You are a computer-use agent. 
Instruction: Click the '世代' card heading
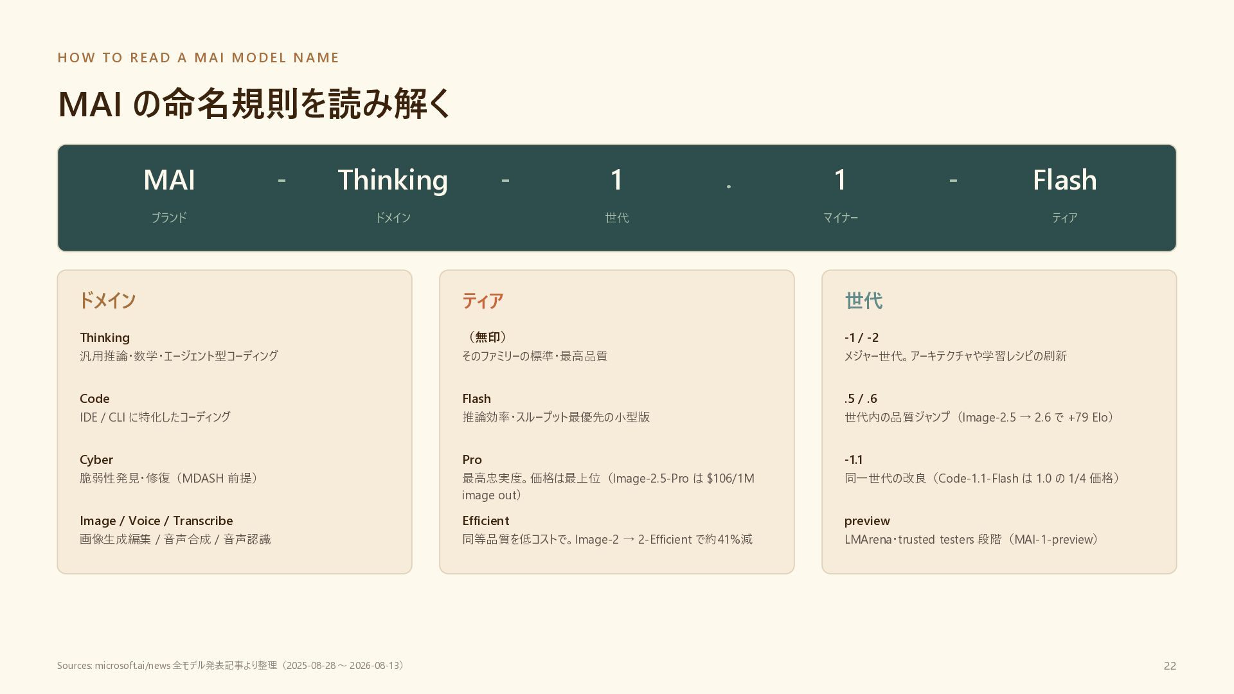(x=863, y=301)
